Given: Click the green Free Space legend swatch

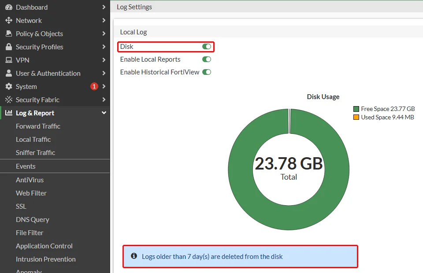Looking at the screenshot, I should (356, 109).
